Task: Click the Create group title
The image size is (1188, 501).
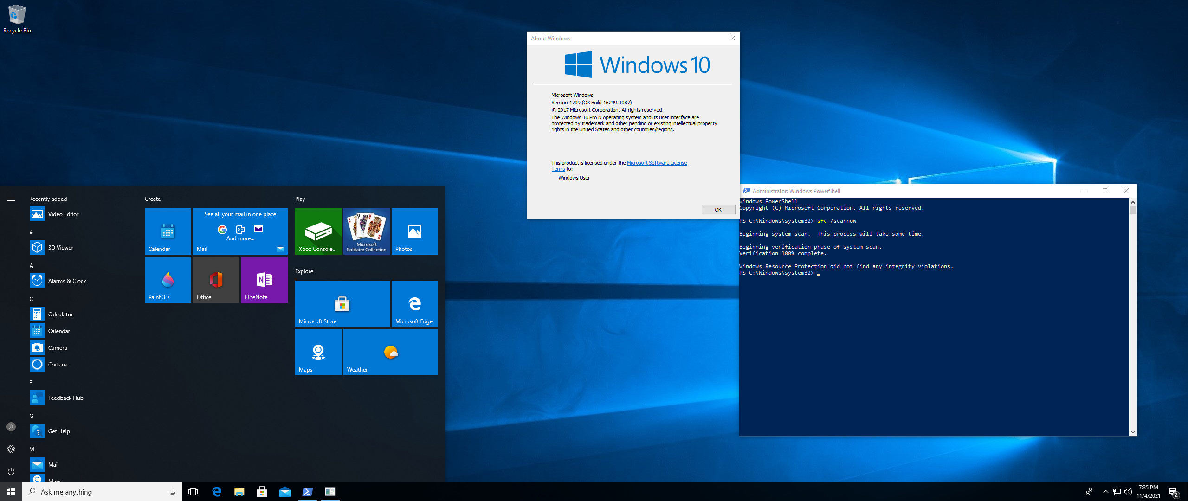Action: point(153,199)
